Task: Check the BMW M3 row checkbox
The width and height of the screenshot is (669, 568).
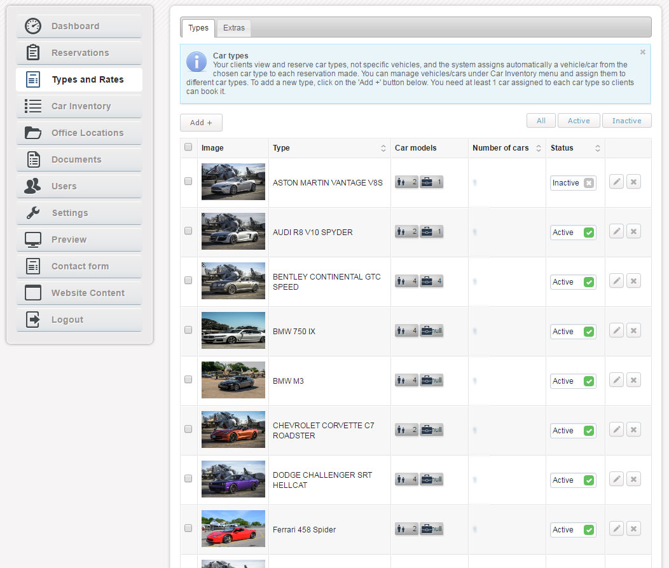Action: coord(188,379)
